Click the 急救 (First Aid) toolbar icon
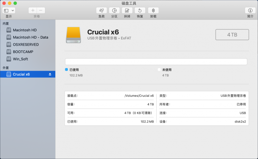The image size is (258, 159). [x=101, y=11]
